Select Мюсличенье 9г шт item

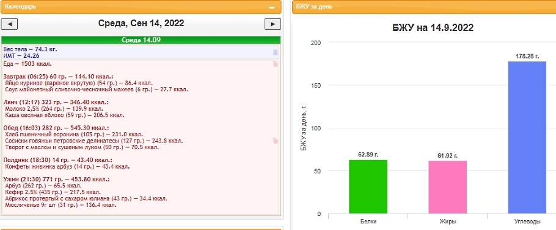point(61,205)
